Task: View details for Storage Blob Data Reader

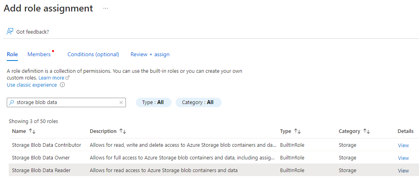Action: pos(403,171)
